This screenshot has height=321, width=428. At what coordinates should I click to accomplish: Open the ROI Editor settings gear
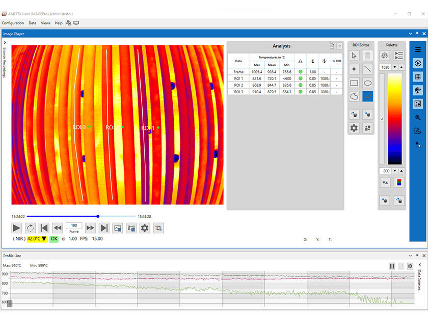tap(354, 128)
